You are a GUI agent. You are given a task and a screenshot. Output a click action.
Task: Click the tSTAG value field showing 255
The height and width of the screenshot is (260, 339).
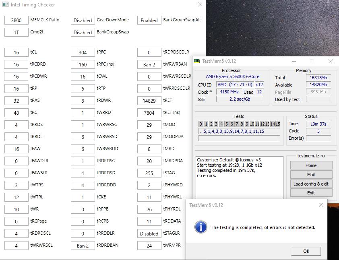pos(149,173)
